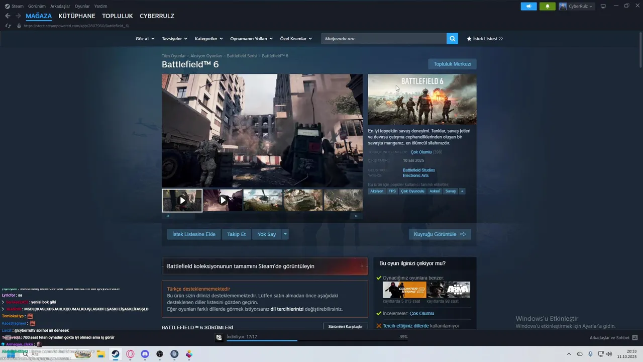The image size is (643, 362).
Task: Click the OneDrive cloud tray icon
Action: (580, 354)
